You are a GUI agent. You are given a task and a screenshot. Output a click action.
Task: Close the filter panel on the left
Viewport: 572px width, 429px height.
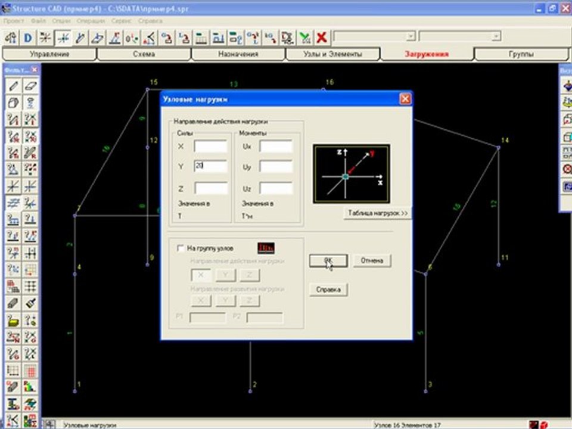tap(35, 70)
